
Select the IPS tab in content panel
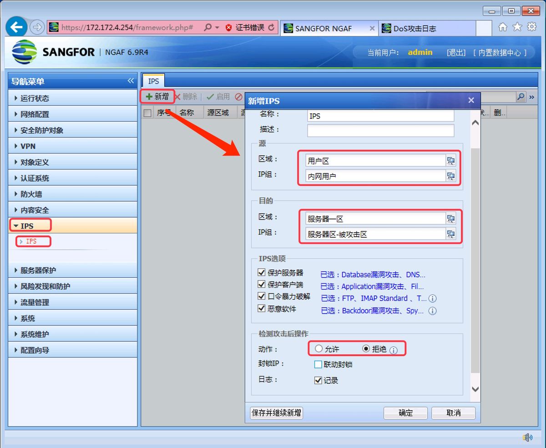coord(154,81)
